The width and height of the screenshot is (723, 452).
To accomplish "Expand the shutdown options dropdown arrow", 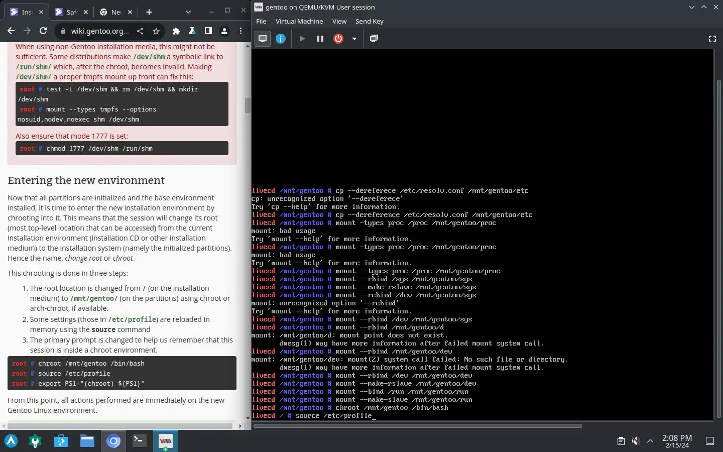I will [354, 39].
